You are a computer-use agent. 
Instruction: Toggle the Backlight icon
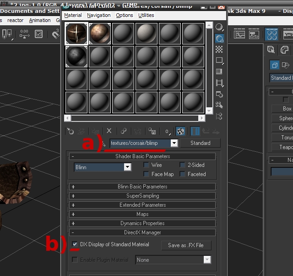coord(219,39)
